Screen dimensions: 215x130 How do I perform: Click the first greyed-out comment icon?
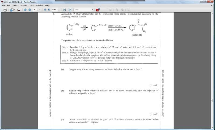tap(117, 10)
